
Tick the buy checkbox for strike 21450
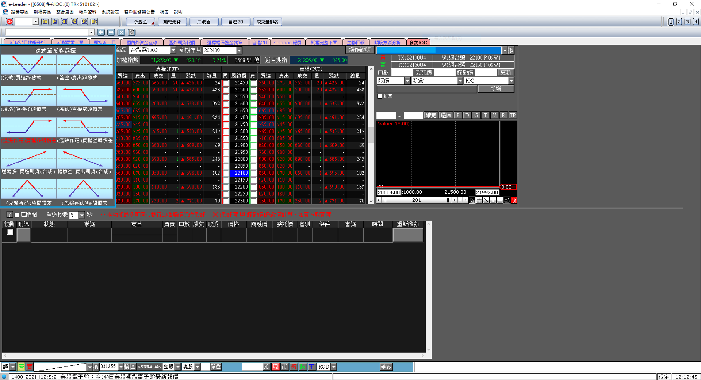tap(226, 83)
